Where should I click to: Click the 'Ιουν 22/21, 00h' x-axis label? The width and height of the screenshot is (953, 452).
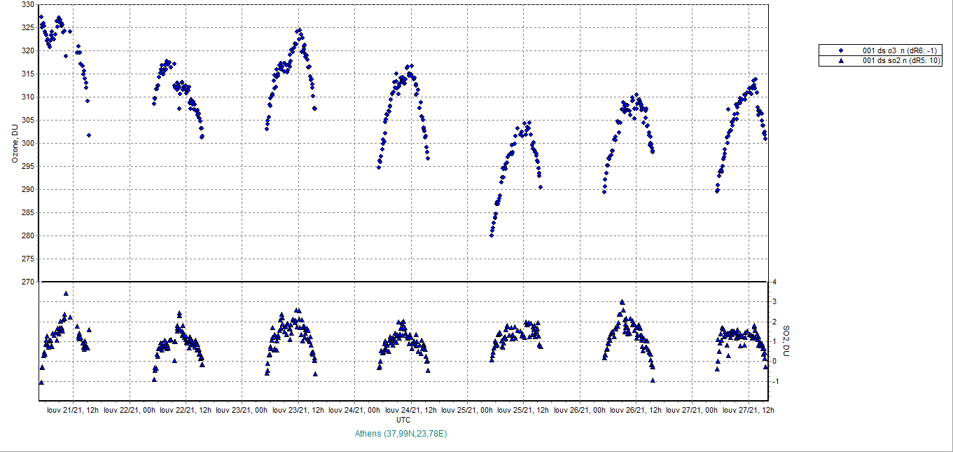tap(130, 410)
